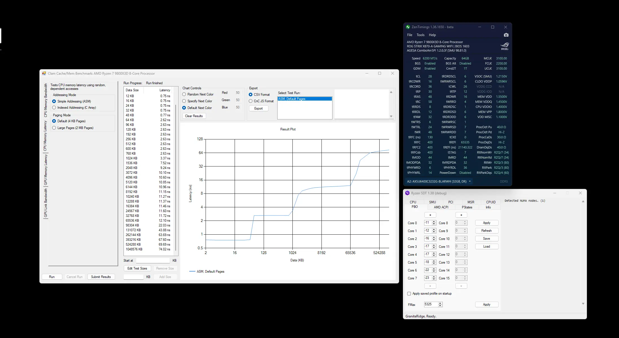Click the + button above Core 0
619x338 pixels.
(430, 215)
